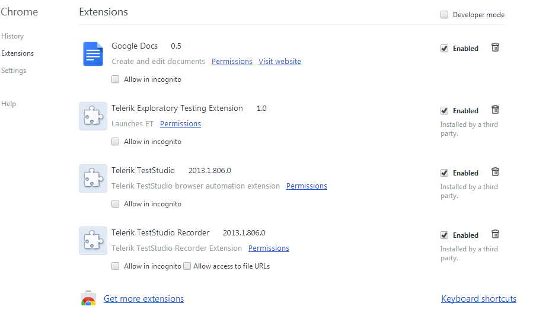Enable Developer mode checkbox
This screenshot has width=549, height=335.
(444, 14)
